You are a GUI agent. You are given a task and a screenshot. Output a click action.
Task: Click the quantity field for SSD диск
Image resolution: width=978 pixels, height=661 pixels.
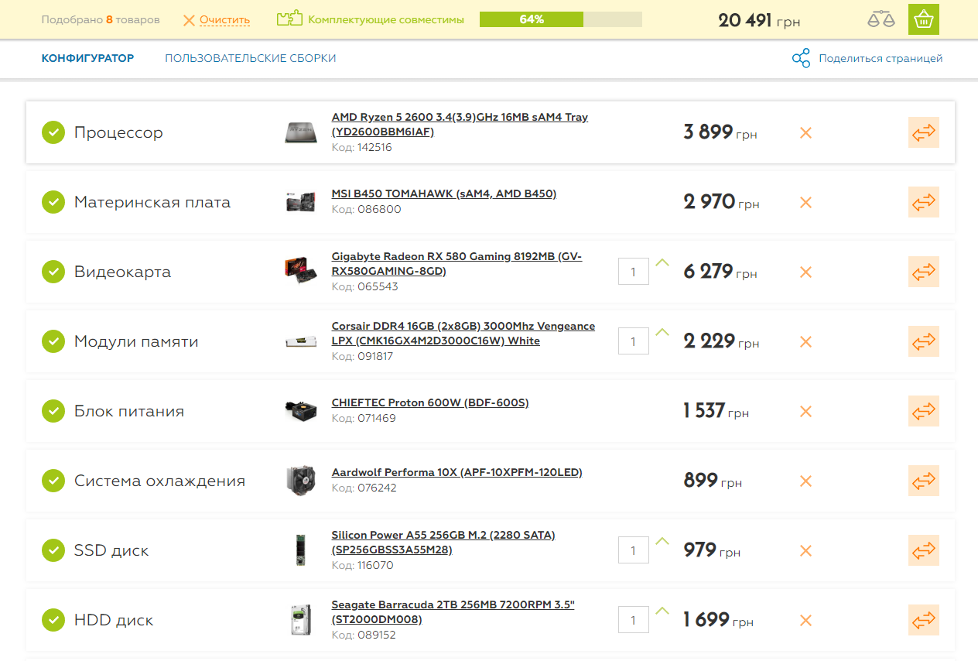point(634,550)
